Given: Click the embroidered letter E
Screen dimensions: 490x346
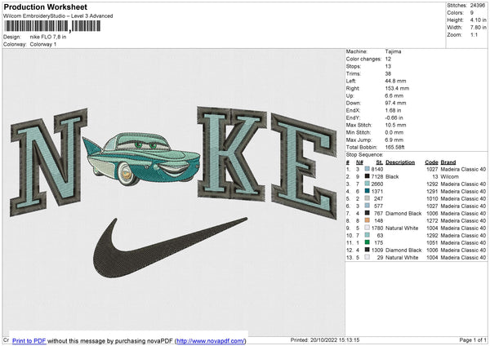Looking at the screenshot, I should tap(304, 166).
